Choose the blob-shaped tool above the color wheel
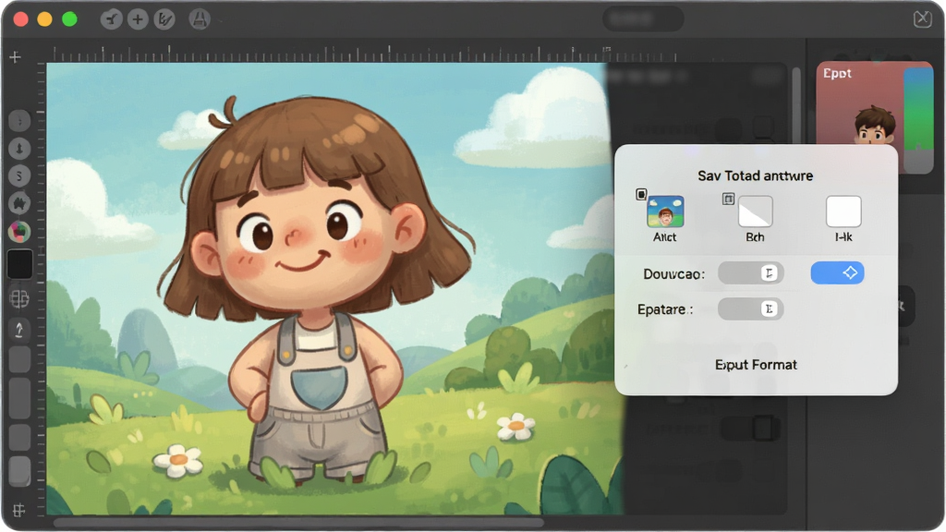Image resolution: width=946 pixels, height=532 pixels. point(19,204)
